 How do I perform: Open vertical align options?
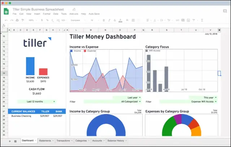coord(156,20)
